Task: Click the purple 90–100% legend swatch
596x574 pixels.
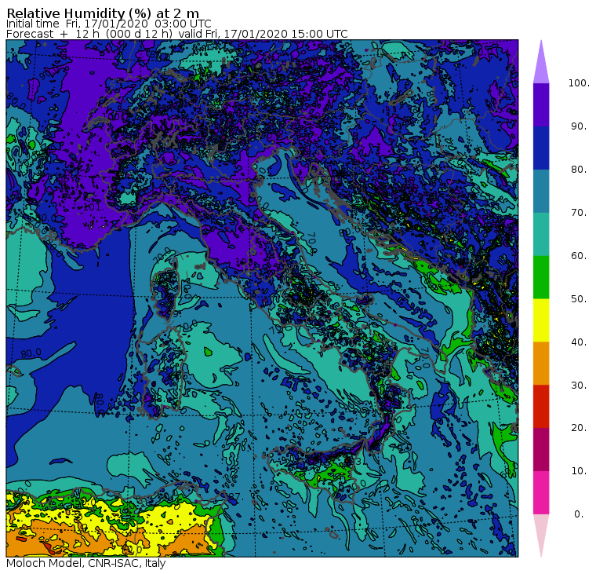Action: coord(541,104)
